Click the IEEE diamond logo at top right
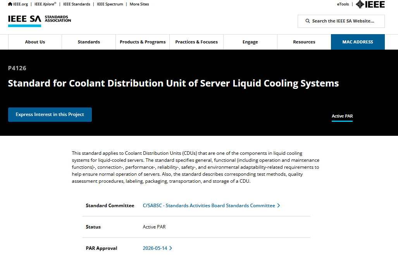The image size is (398, 258). 370,4
